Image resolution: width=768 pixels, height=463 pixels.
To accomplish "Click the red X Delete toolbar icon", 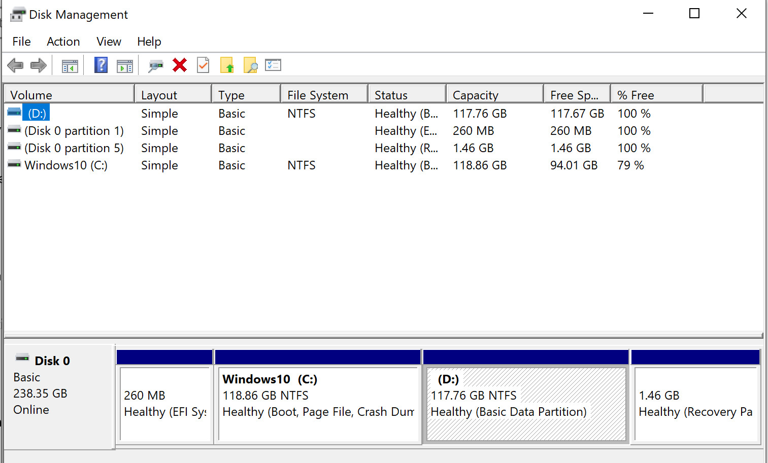I will (x=179, y=65).
